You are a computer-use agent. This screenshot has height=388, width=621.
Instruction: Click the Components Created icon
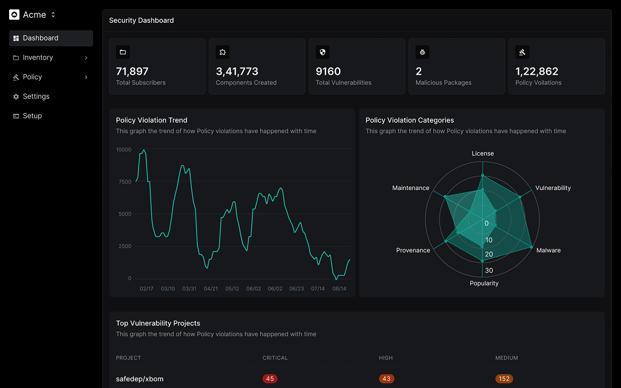pos(223,52)
